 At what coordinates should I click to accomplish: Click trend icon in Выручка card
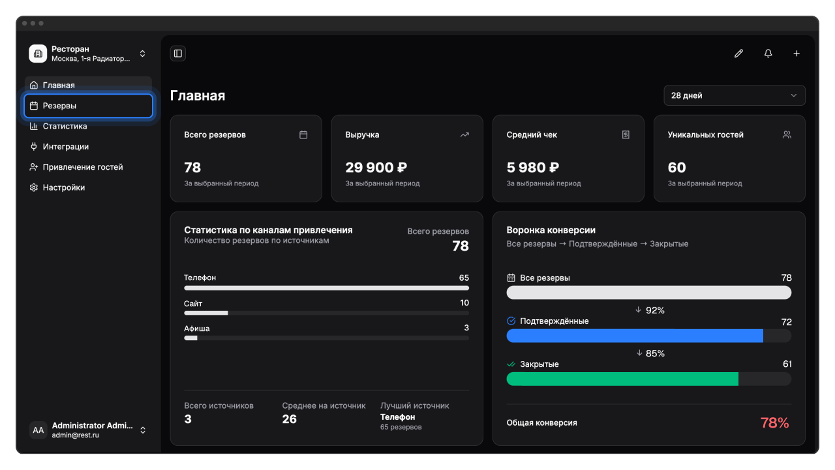464,134
